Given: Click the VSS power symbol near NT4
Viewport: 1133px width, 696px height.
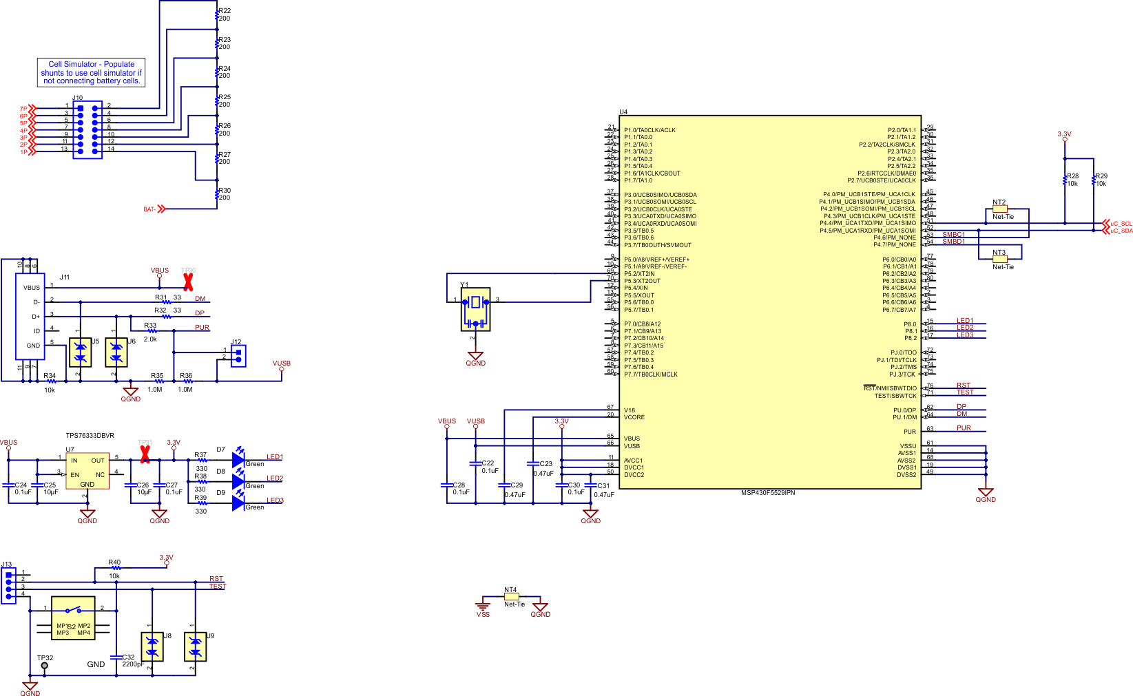Looking at the screenshot, I should pyautogui.click(x=483, y=606).
